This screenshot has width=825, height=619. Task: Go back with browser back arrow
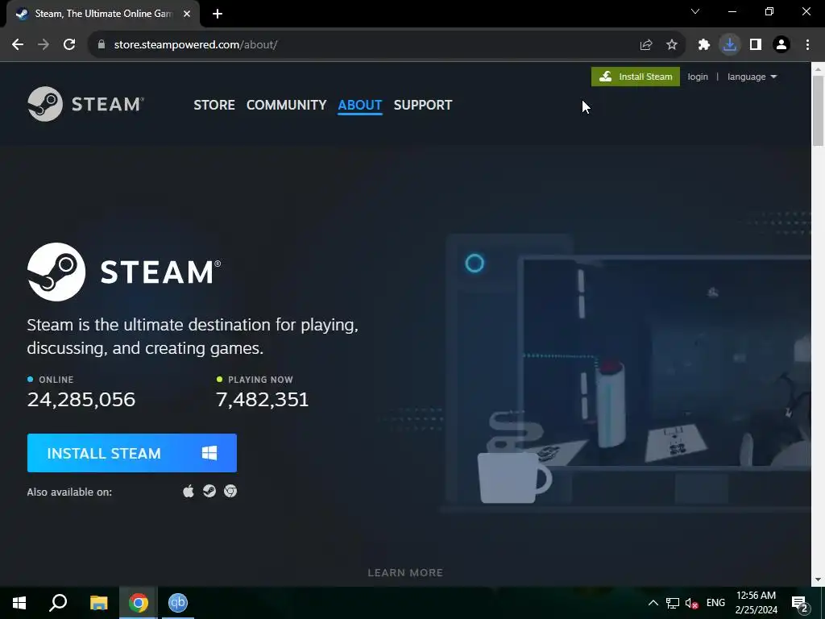tap(18, 45)
